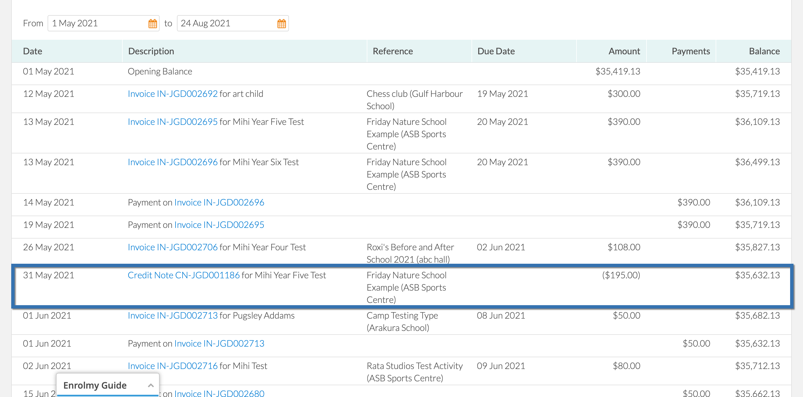Screen dimensions: 803x397
Task: Open Invoice IN-JGD002713 for Pugsley Addams
Action: pyautogui.click(x=173, y=316)
